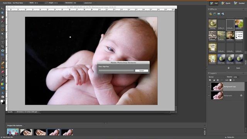Image resolution: width=247 pixels, height=139 pixels.
Task: Click the trash icon beside Apply
Action: pos(228,68)
